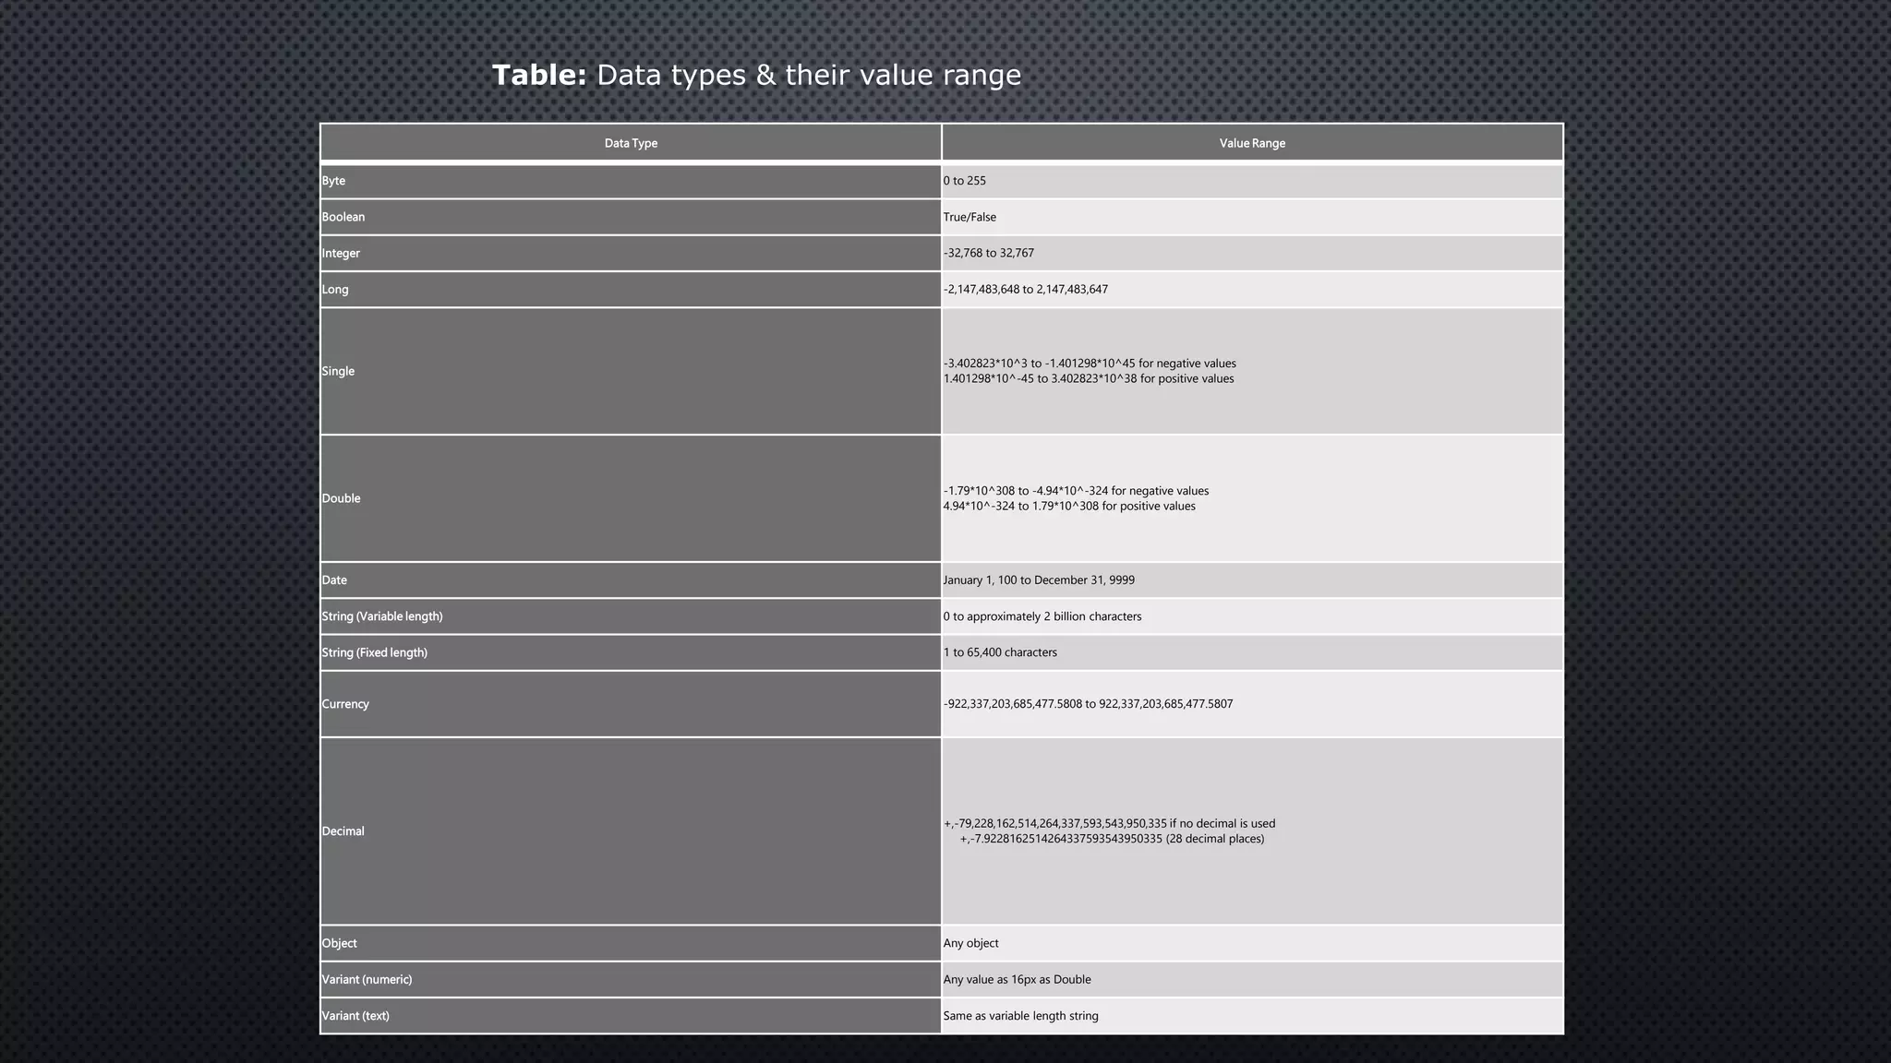1891x1063 pixels.
Task: Click the '1 to 65,400 characters' cell
Action: point(1000,652)
